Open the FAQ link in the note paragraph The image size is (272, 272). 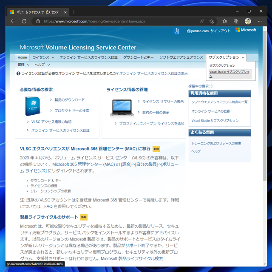click(48, 207)
